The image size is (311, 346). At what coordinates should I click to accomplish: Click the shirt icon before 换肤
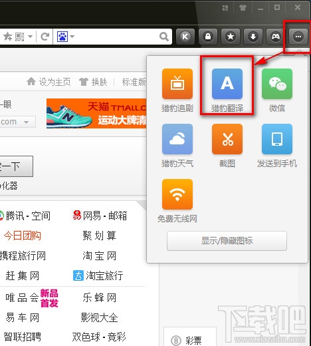coord(84,82)
